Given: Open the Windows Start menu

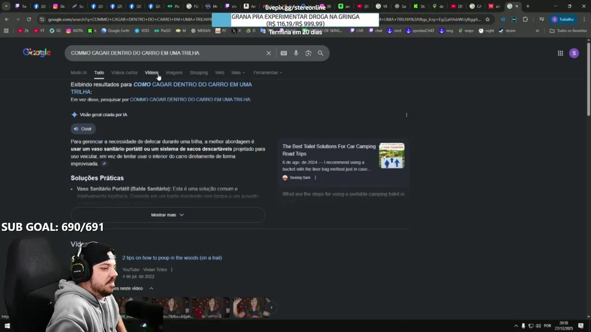Looking at the screenshot, I should tap(7, 326).
